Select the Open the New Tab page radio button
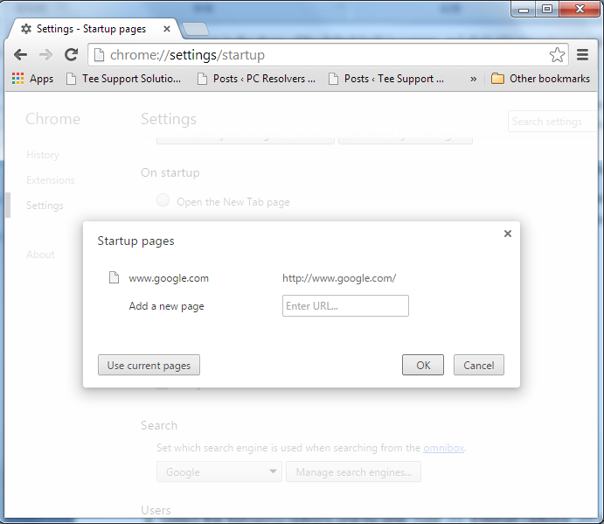The width and height of the screenshot is (604, 524). pos(163,200)
